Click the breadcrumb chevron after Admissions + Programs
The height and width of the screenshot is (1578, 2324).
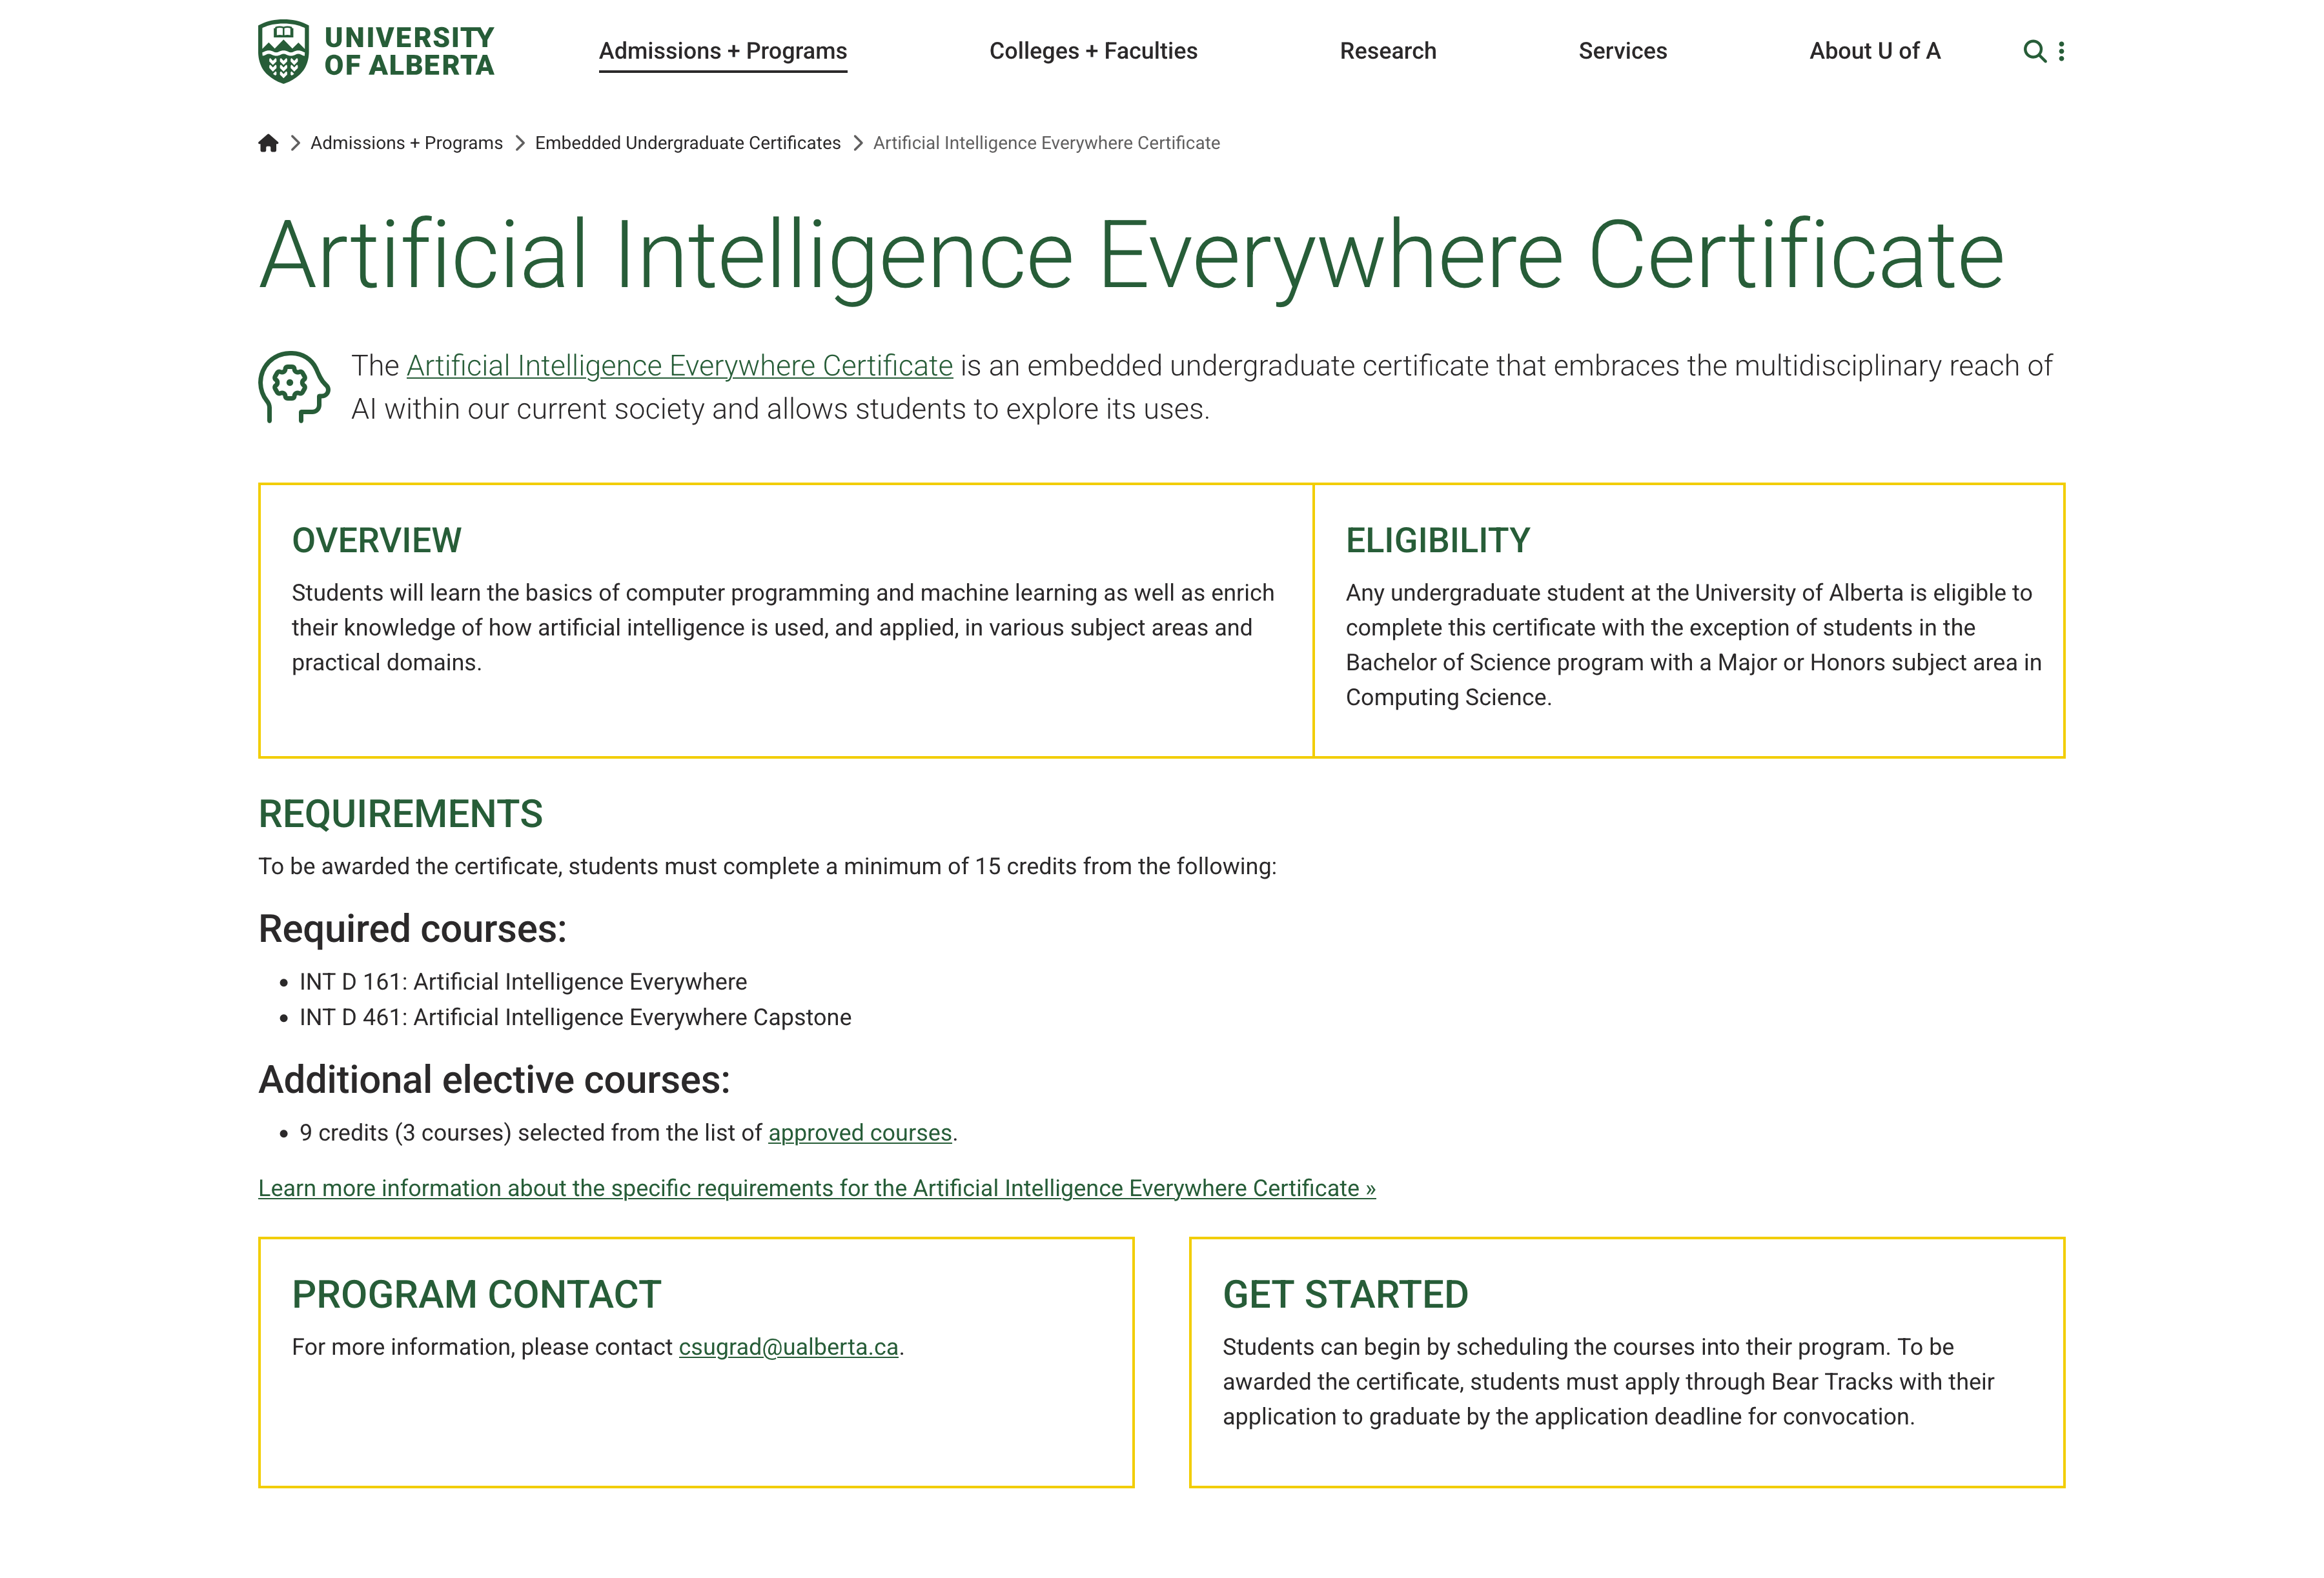pyautogui.click(x=520, y=143)
